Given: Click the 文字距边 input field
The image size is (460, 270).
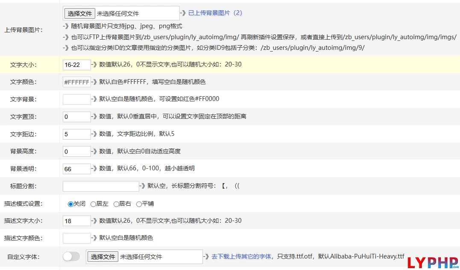Looking at the screenshot, I should point(77,134).
